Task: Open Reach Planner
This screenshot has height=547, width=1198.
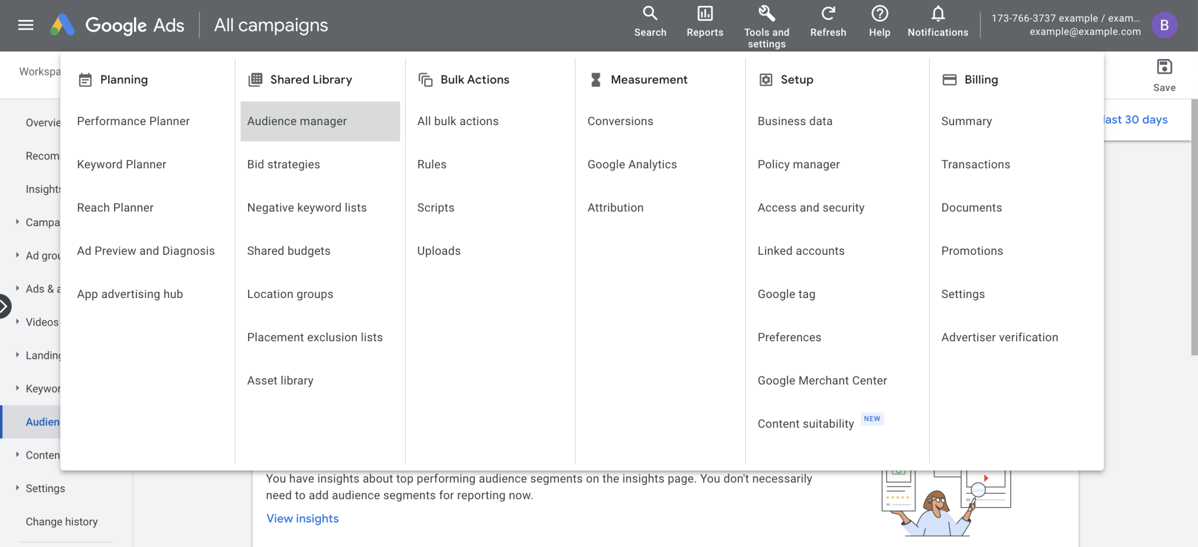Action: click(115, 207)
